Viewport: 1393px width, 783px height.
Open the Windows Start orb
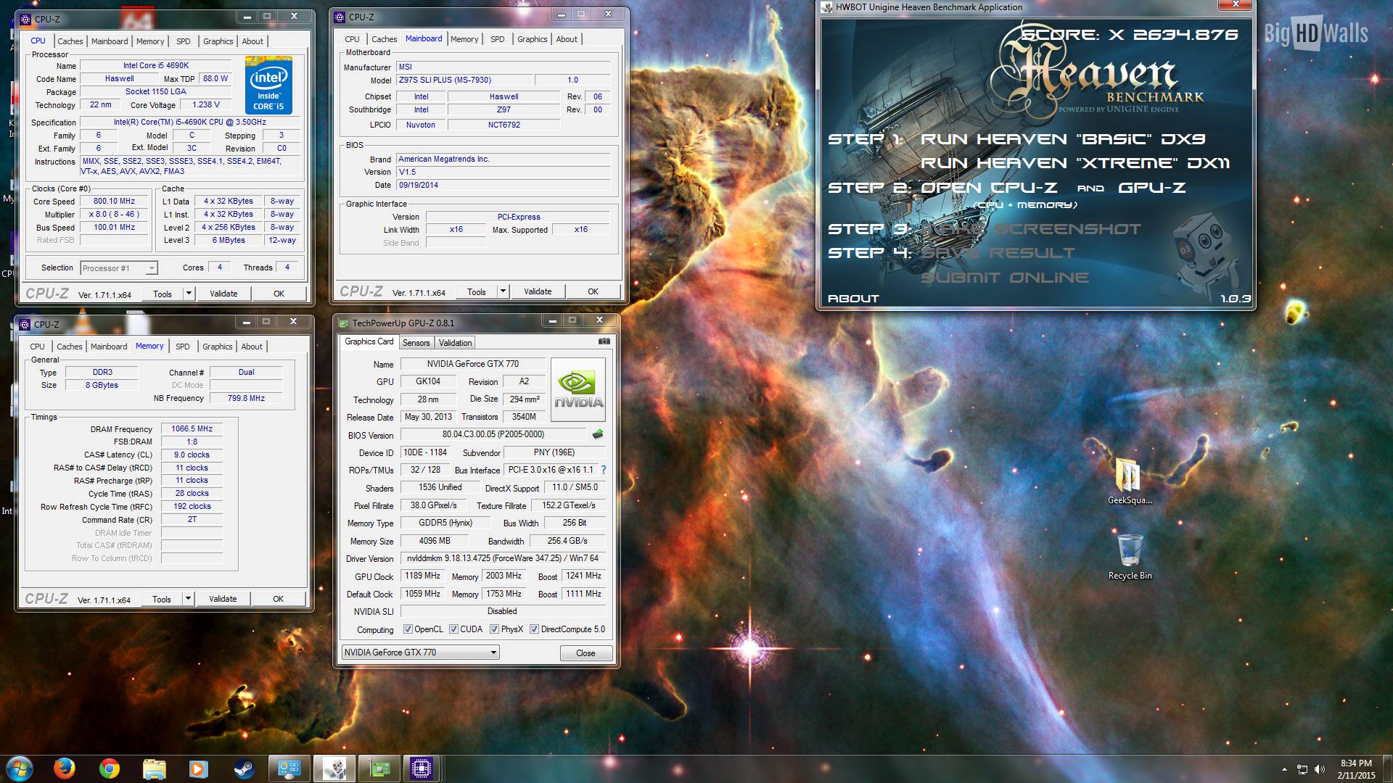[19, 768]
